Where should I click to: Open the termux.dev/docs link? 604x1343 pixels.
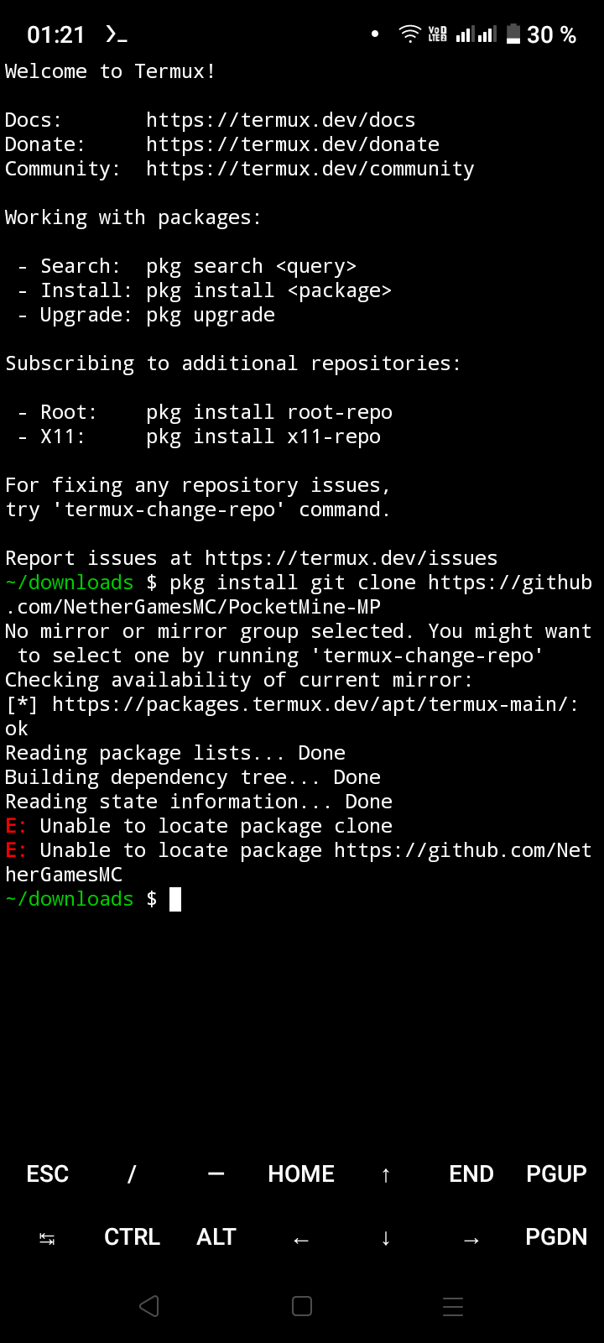280,120
